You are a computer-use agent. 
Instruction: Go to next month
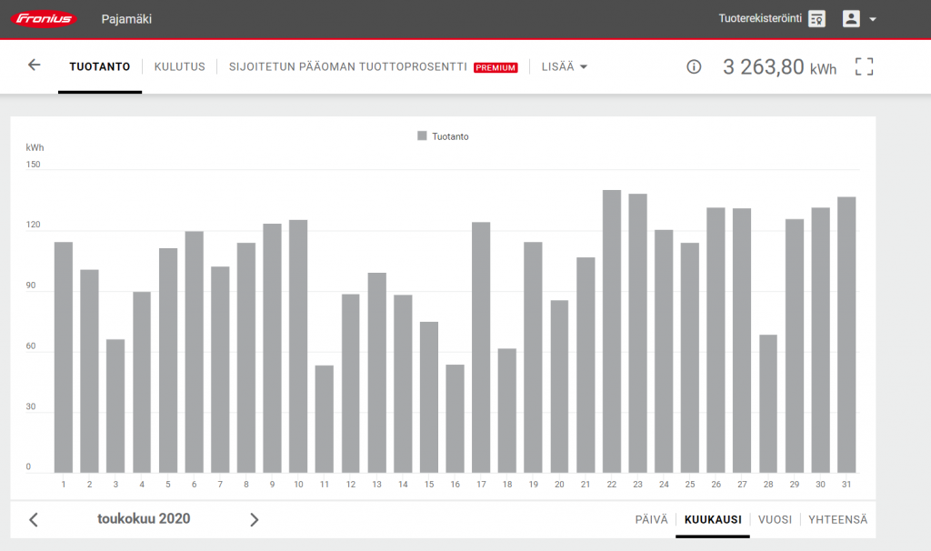tap(254, 520)
